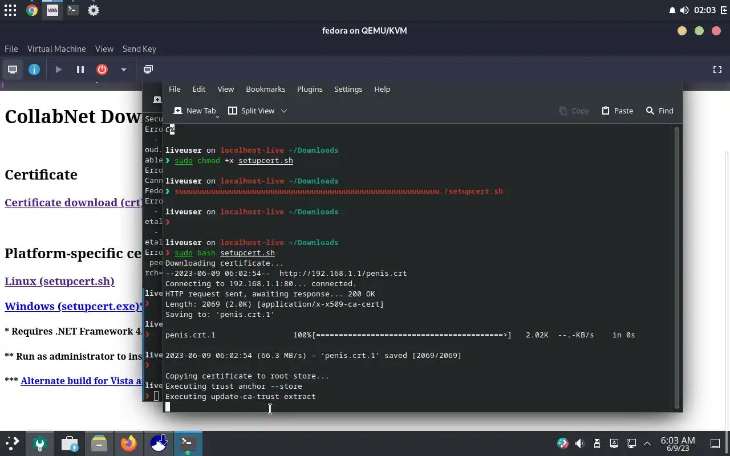
Task: Open the manage VM snapshots icon
Action: pos(148,70)
